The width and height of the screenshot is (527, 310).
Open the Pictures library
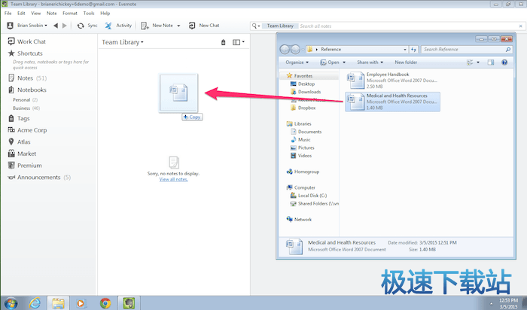tap(302, 147)
